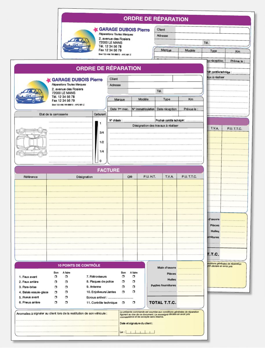Viewport: 265px width, 348px height.
Task: Select the 3/4 fuel gauge level
Action: [x=101, y=133]
